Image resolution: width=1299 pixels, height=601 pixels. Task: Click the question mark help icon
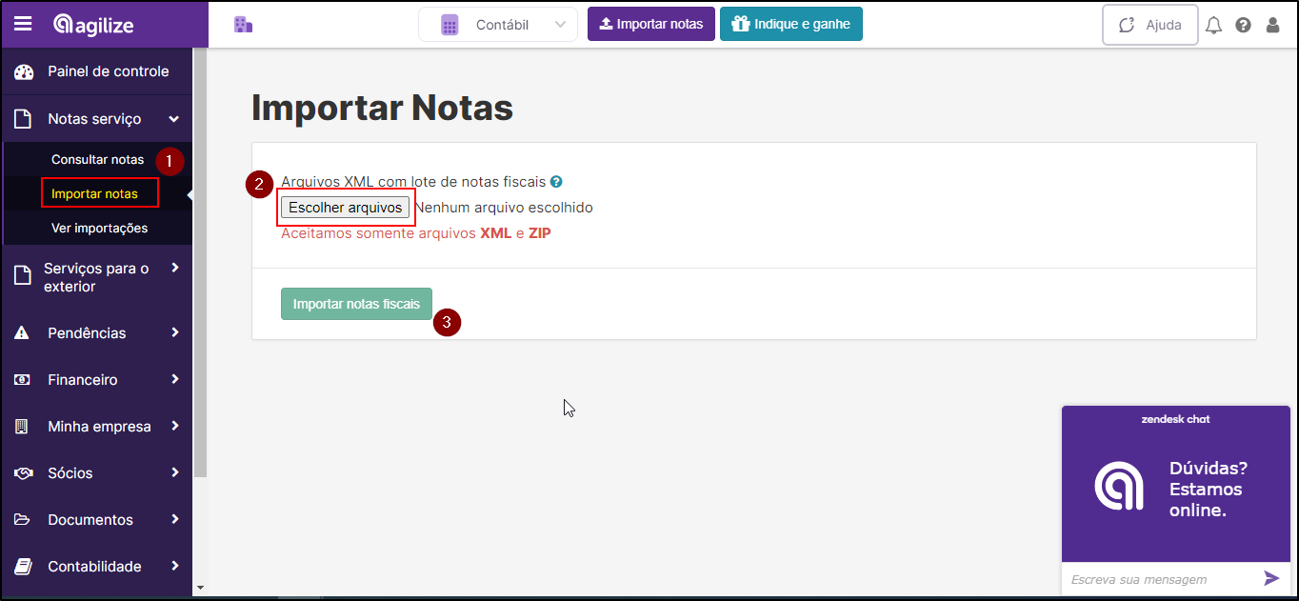[1243, 26]
